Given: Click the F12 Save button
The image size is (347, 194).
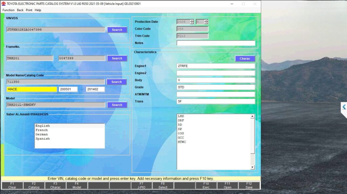Looking at the screenshot, I should coord(249,186).
